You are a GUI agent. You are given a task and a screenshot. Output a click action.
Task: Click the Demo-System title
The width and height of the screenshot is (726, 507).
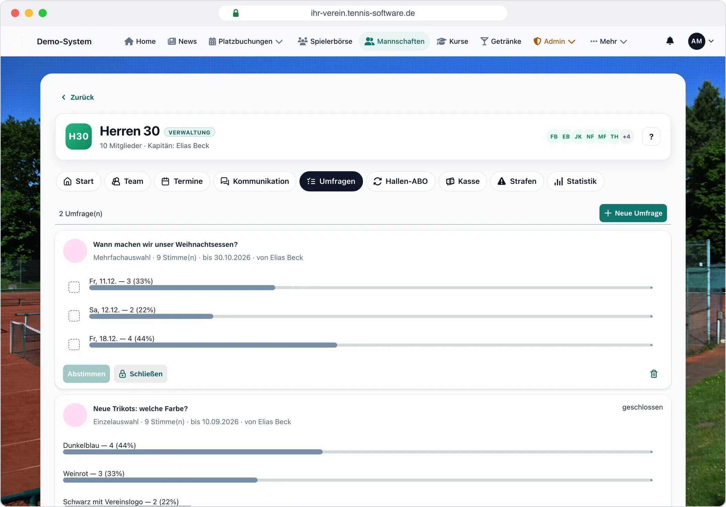pyautogui.click(x=64, y=42)
